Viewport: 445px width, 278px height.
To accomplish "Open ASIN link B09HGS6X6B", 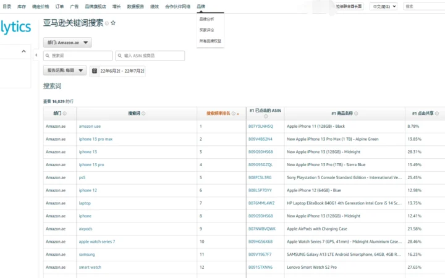I will [x=260, y=242].
